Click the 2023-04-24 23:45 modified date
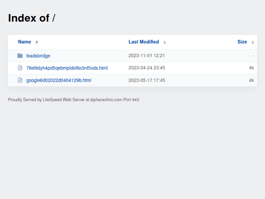Screen dimensions: 265x199 147,68
